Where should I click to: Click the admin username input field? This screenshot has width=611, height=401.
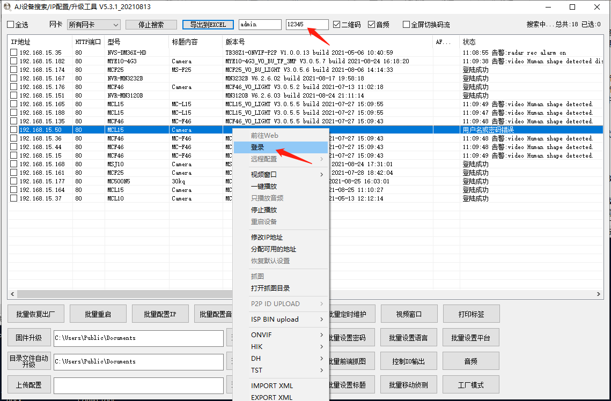point(260,24)
